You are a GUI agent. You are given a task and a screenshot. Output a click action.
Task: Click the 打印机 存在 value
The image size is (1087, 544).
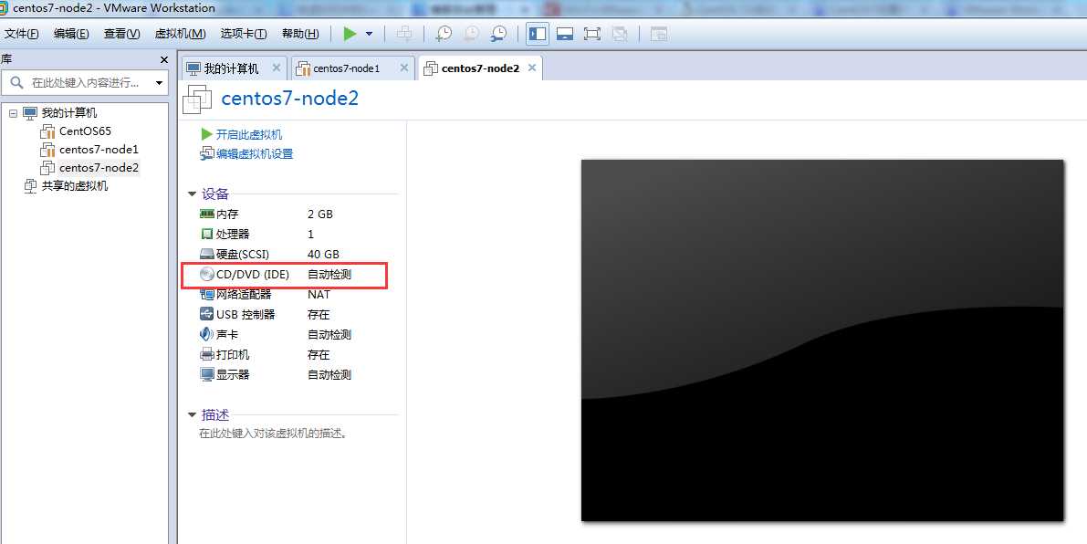319,355
